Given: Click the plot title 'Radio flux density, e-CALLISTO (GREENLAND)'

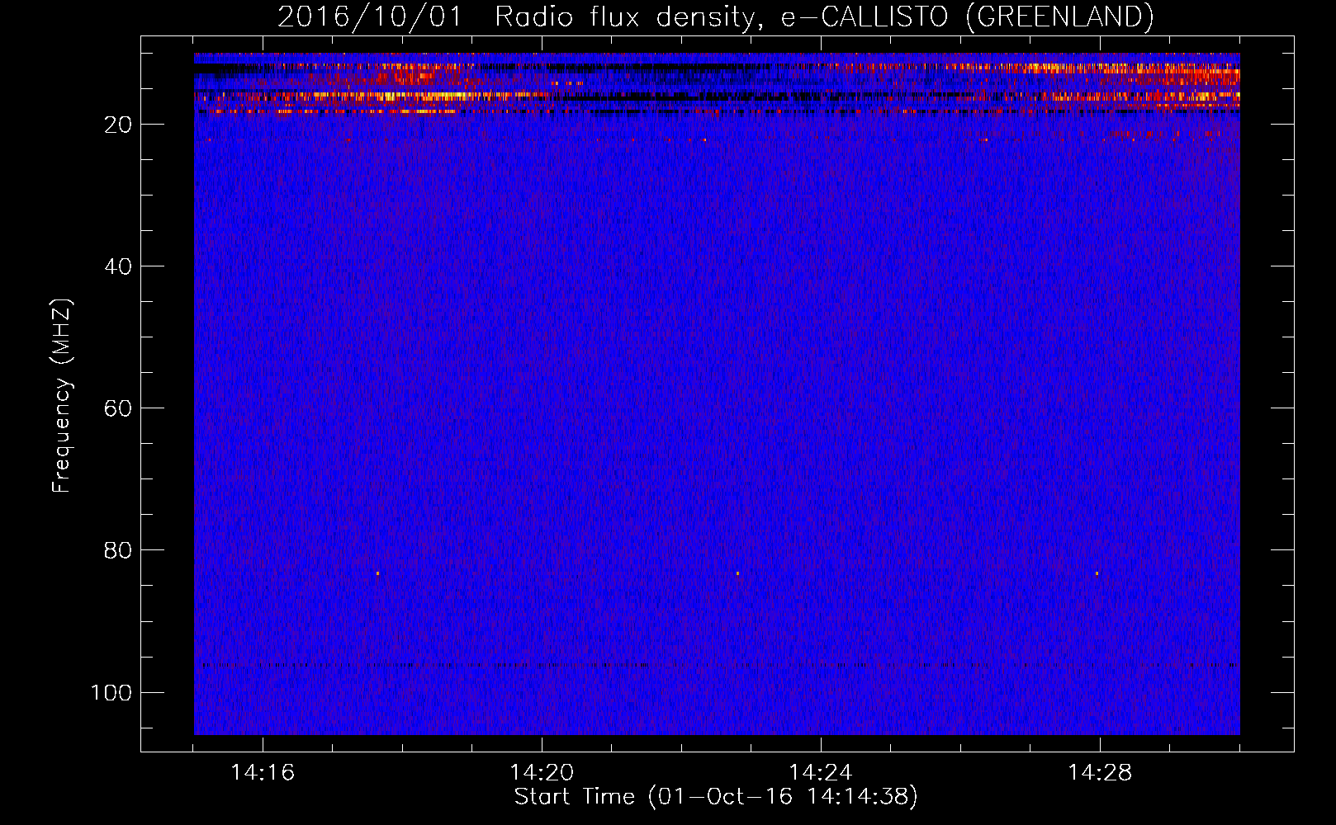Looking at the screenshot, I should point(824,16).
